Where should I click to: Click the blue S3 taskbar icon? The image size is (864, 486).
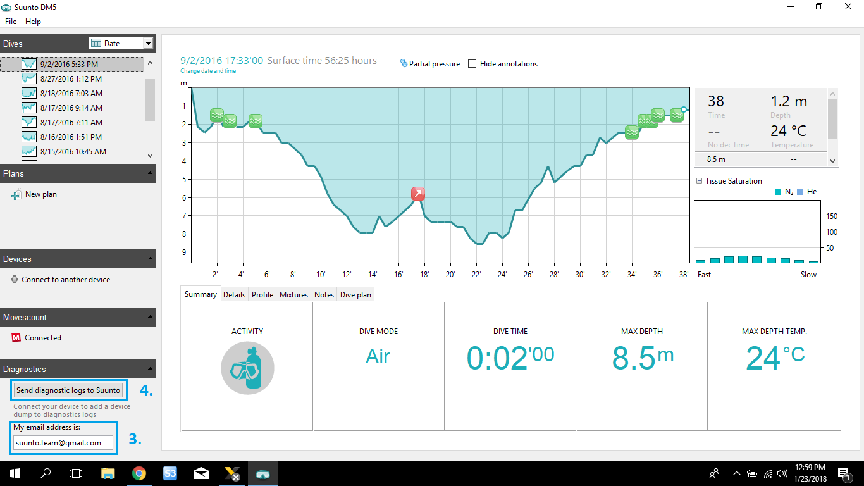[170, 473]
